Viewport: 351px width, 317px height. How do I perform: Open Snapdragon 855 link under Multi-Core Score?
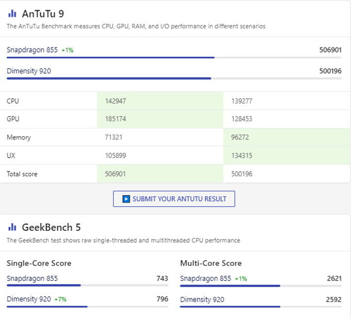205,278
